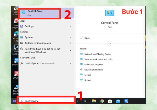Expand more actions chevron under Open

[110, 44]
